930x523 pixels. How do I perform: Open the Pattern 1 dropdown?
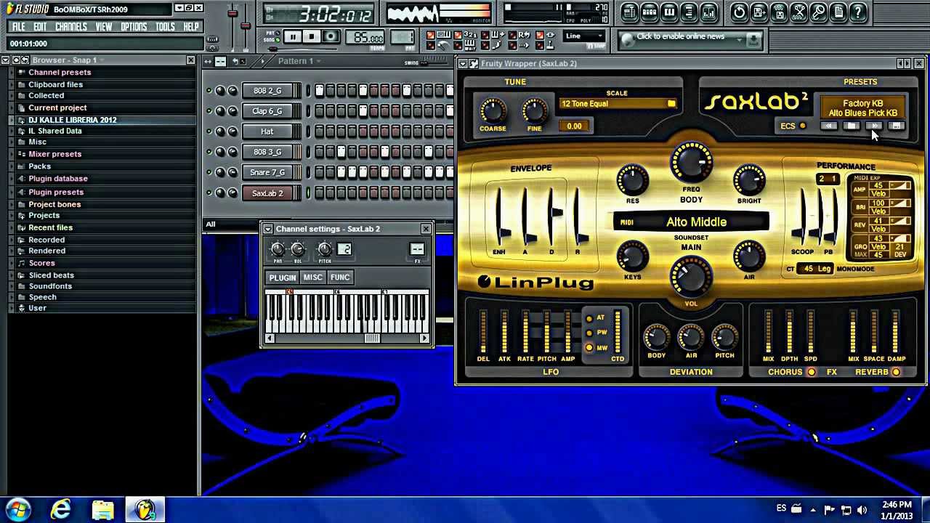click(299, 61)
